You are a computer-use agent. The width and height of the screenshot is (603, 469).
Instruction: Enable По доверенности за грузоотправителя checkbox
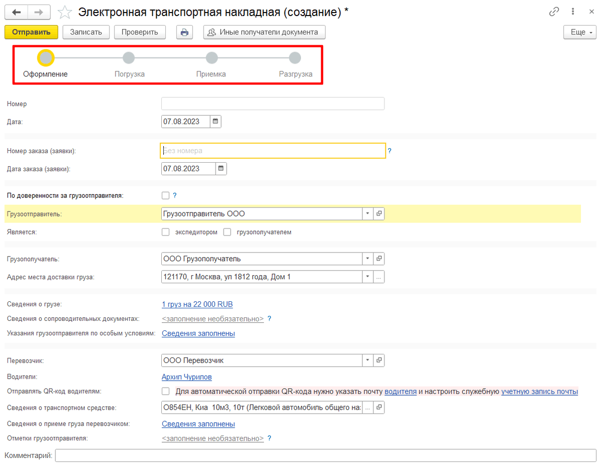pyautogui.click(x=165, y=196)
